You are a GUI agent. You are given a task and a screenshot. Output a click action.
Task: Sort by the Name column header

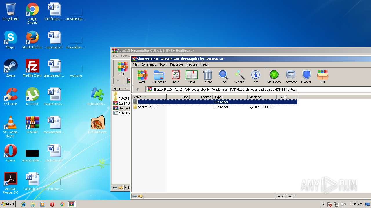tap(149, 97)
